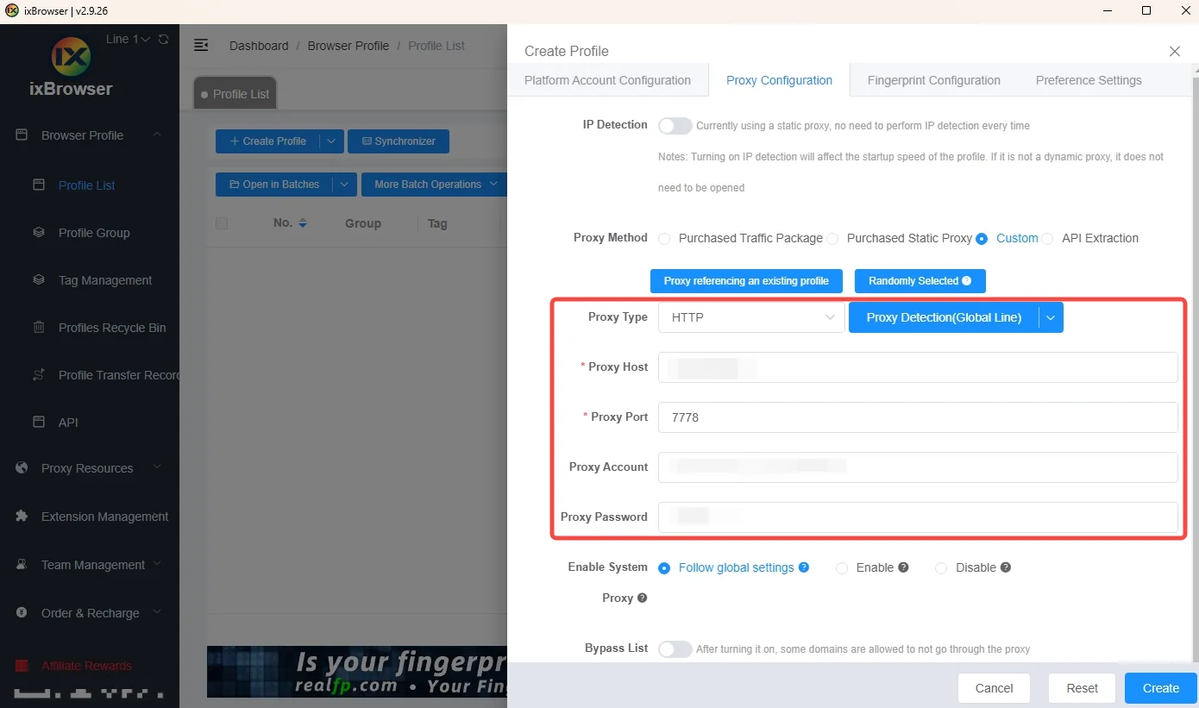The width and height of the screenshot is (1199, 708).
Task: Click the refresh icon next to Line 1
Action: (164, 40)
